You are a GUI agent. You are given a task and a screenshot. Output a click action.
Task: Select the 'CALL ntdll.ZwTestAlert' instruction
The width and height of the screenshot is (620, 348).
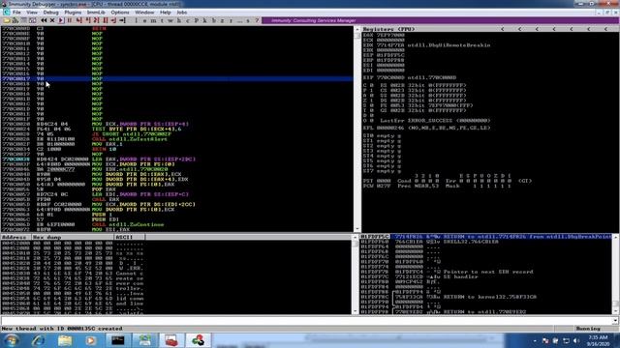point(130,139)
